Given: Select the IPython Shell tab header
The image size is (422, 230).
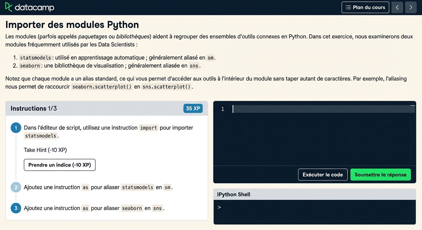Looking at the screenshot, I should (233, 194).
